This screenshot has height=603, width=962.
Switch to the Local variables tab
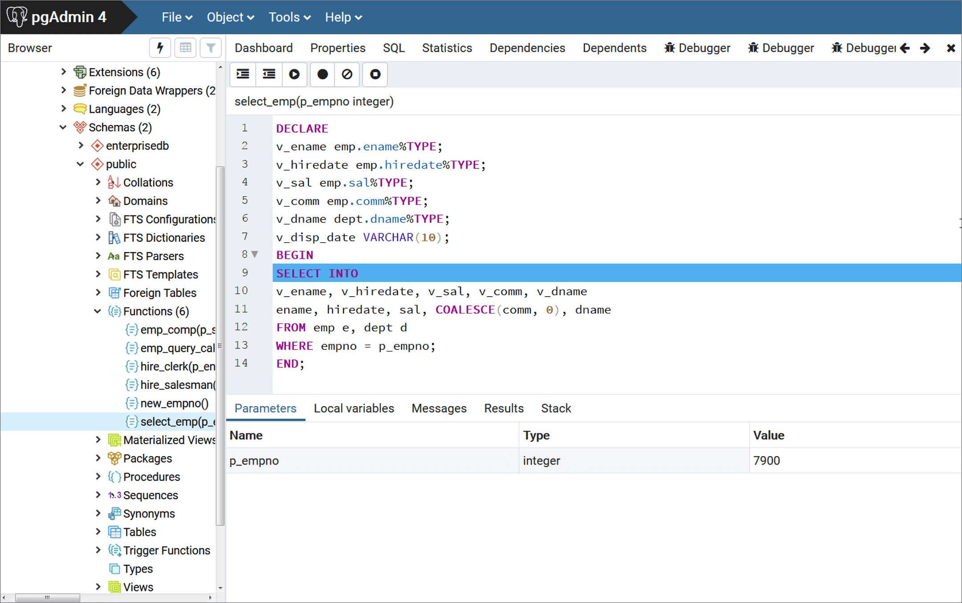point(354,408)
